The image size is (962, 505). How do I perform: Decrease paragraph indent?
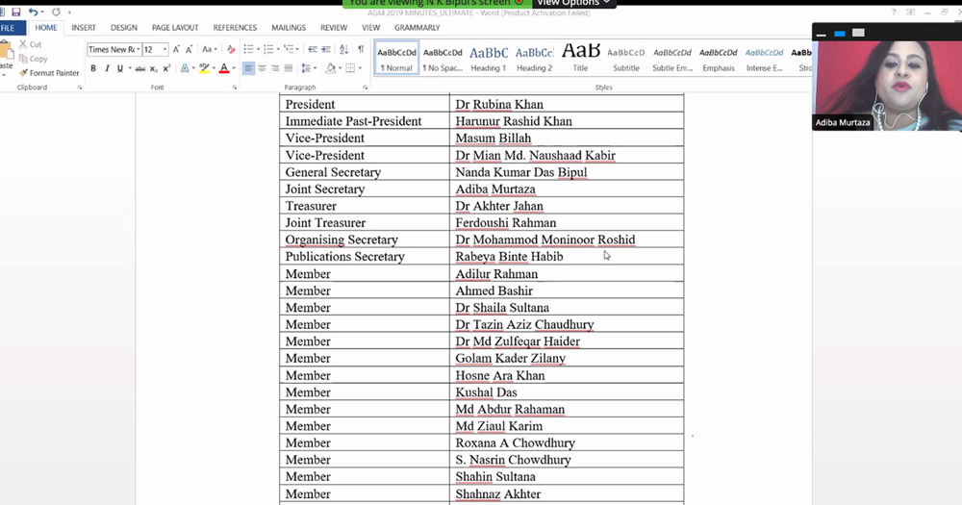(x=313, y=49)
